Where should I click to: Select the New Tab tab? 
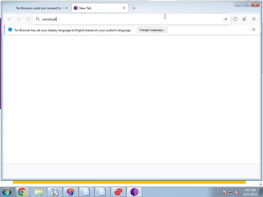100,8
